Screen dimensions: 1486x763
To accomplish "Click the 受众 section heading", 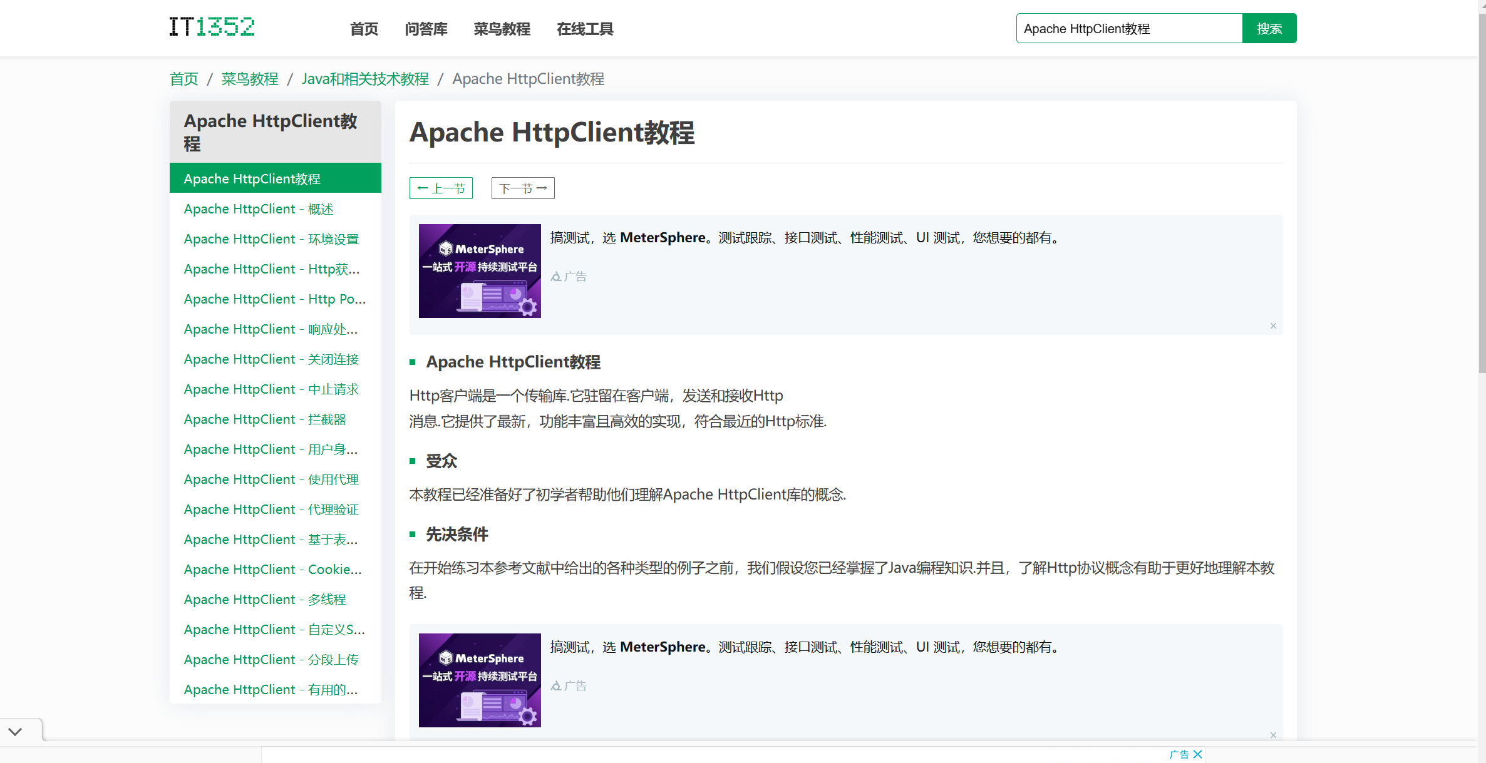I will 441,461.
